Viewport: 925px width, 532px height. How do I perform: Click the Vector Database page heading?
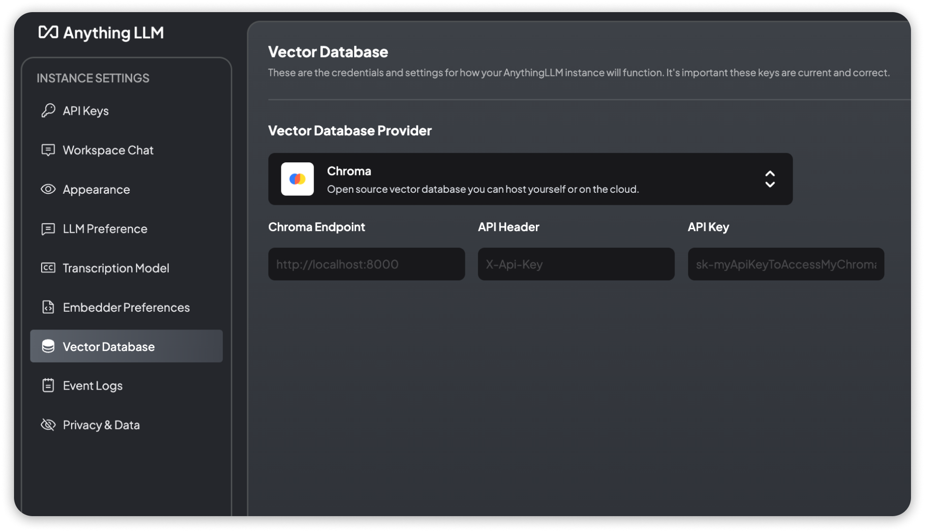[x=328, y=52]
